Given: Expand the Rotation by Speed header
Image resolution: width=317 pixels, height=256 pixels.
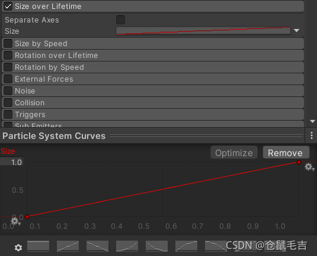Looking at the screenshot, I should coord(153,67).
